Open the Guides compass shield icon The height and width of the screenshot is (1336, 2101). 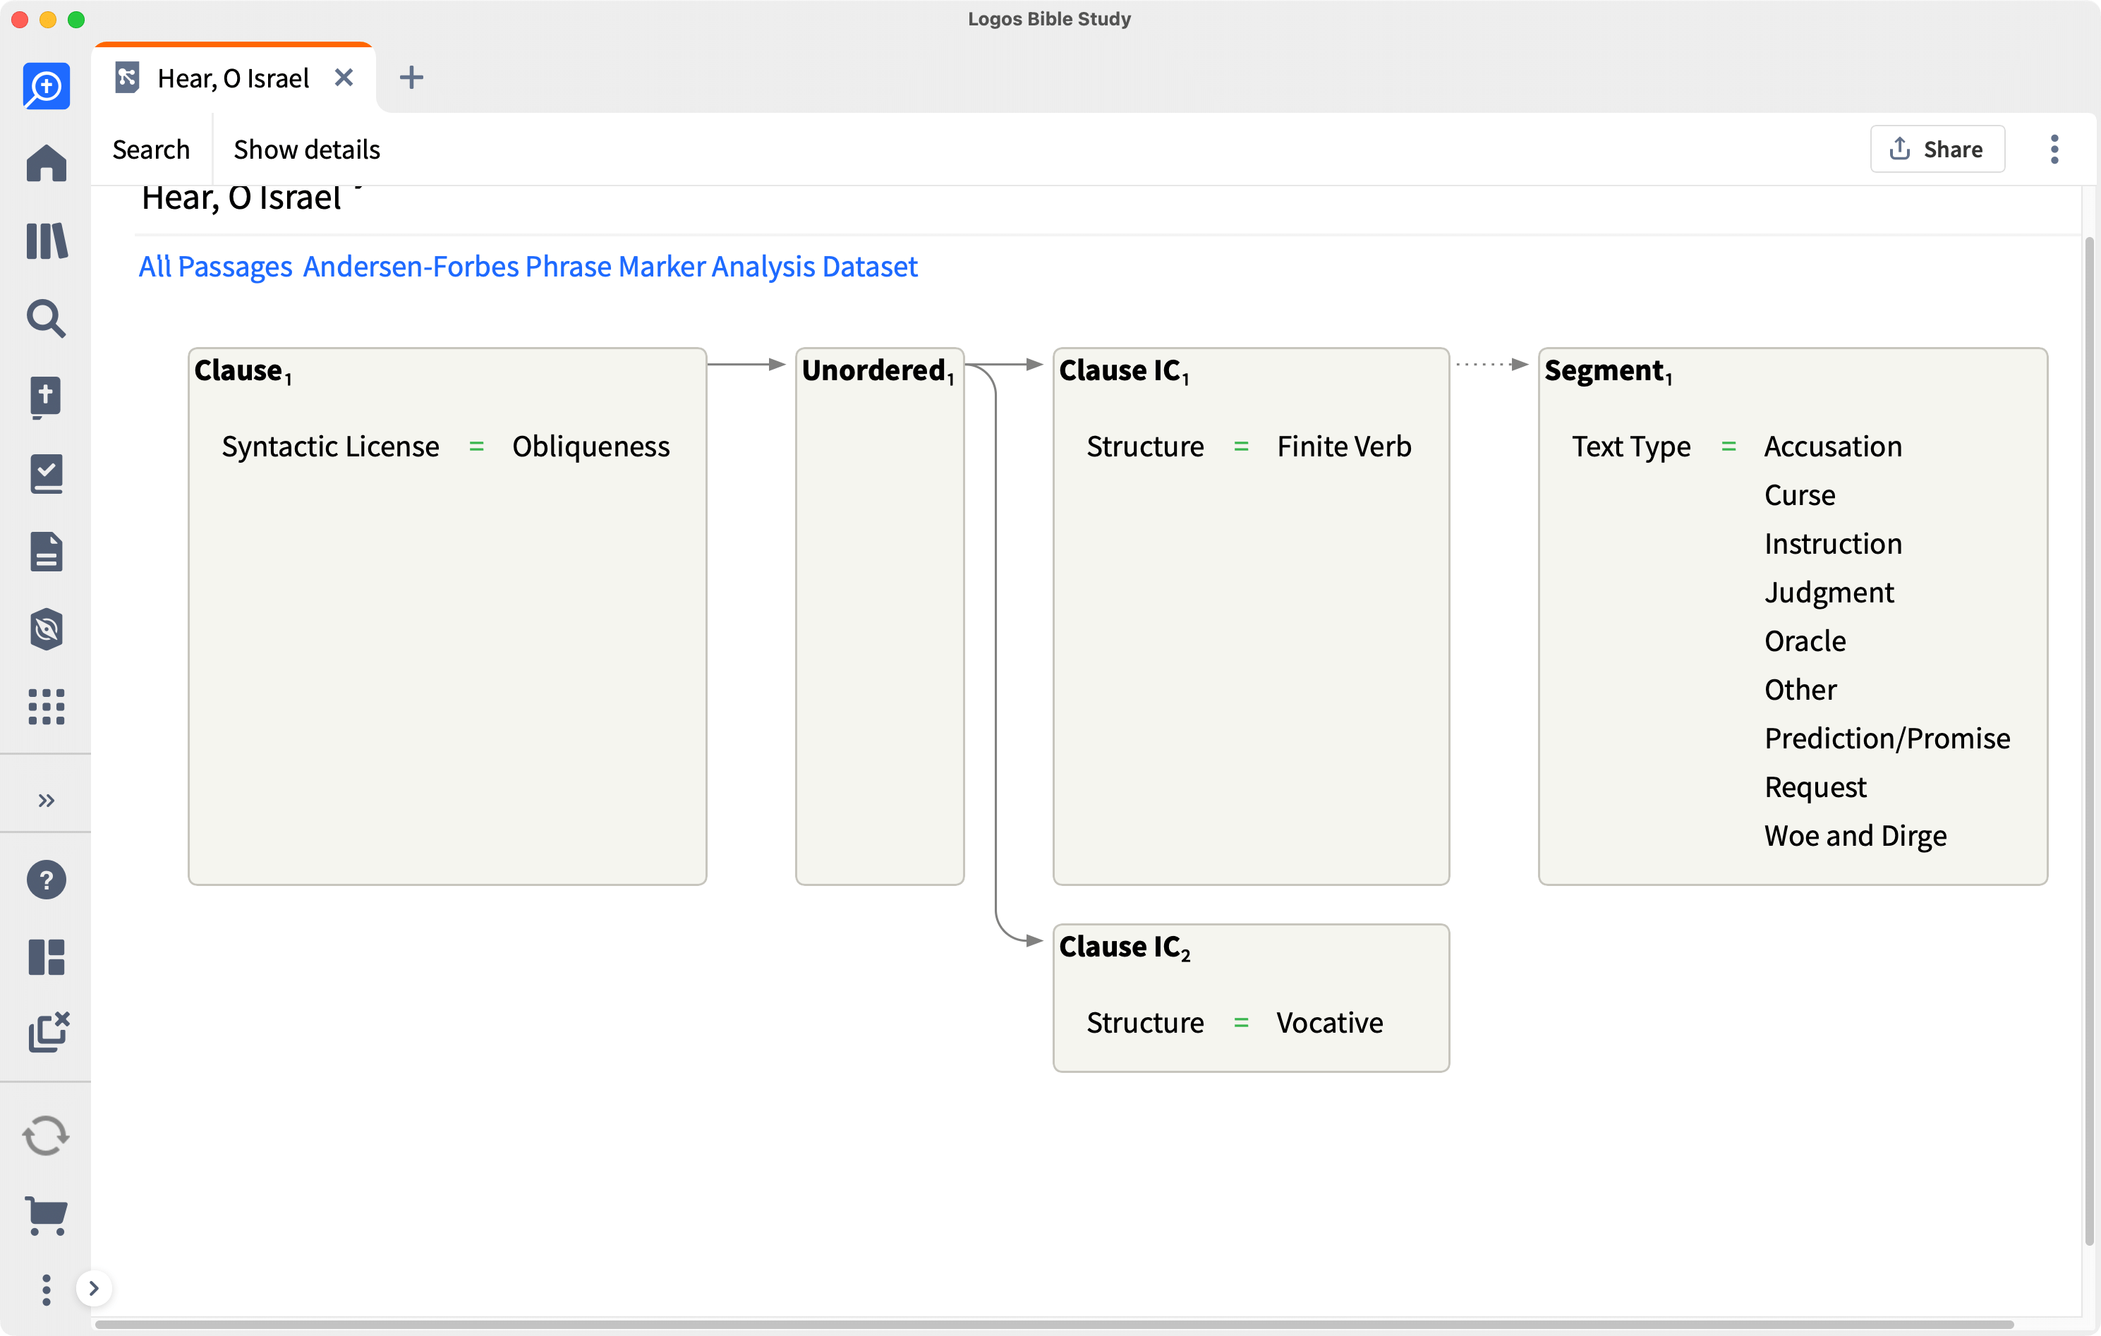tap(47, 629)
